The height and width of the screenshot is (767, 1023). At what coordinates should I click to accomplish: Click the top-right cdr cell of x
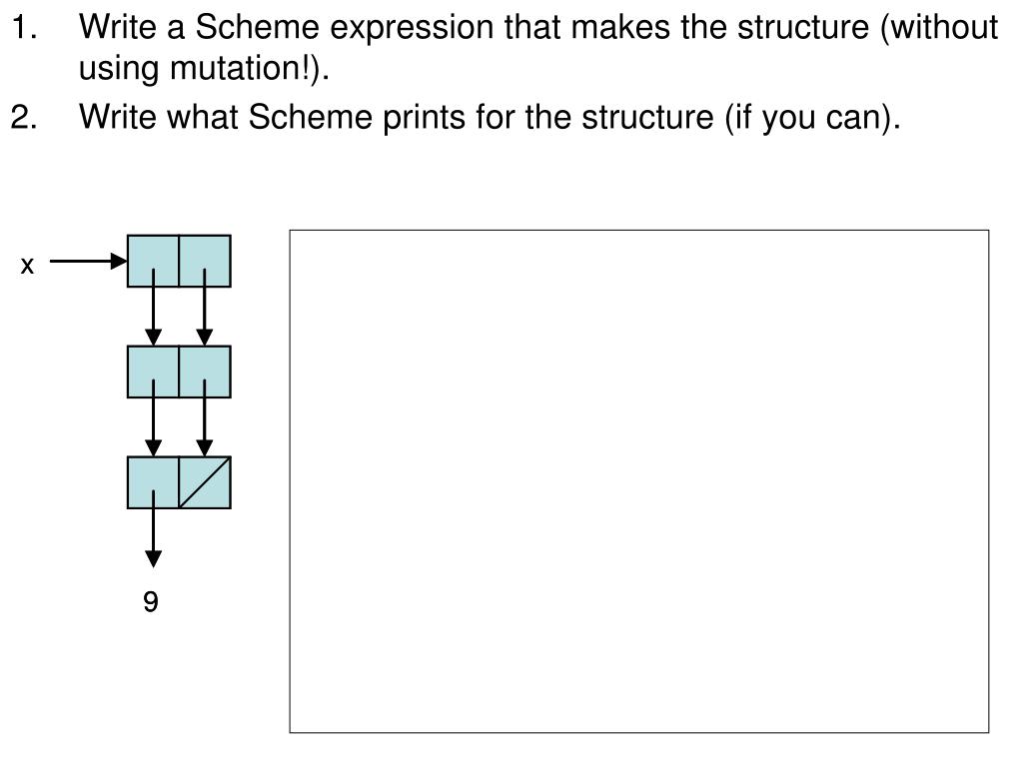point(205,261)
